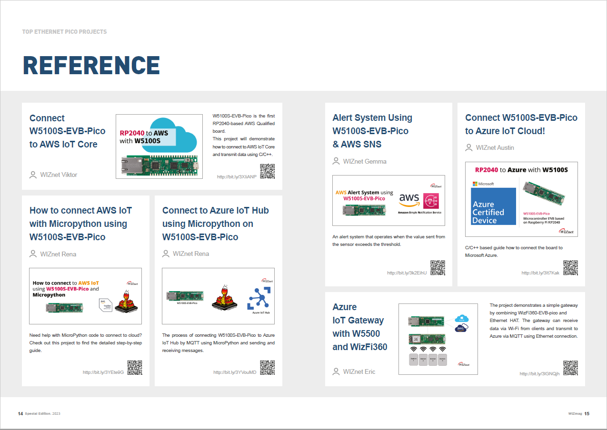Click Azure IoT Gateway diagram image

click(438, 339)
